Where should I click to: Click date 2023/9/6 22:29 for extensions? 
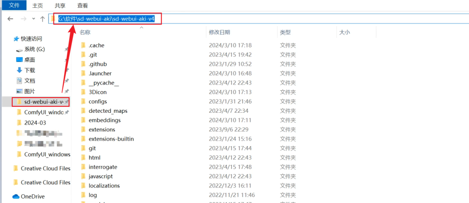[228, 129]
